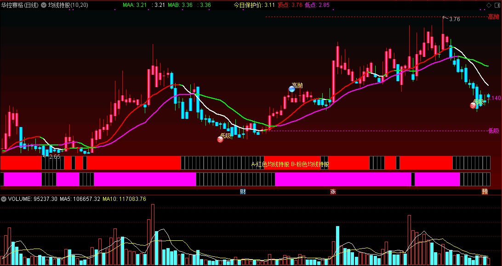The width and height of the screenshot is (502, 266).
Task: Open the 预 event marker
Action: click(485, 192)
